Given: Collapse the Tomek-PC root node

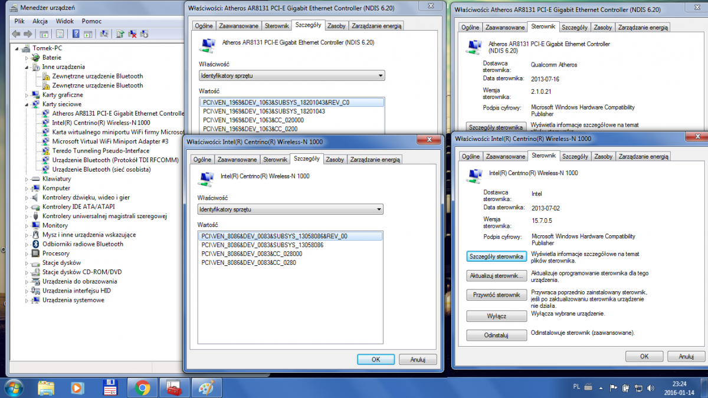Looking at the screenshot, I should (x=17, y=48).
